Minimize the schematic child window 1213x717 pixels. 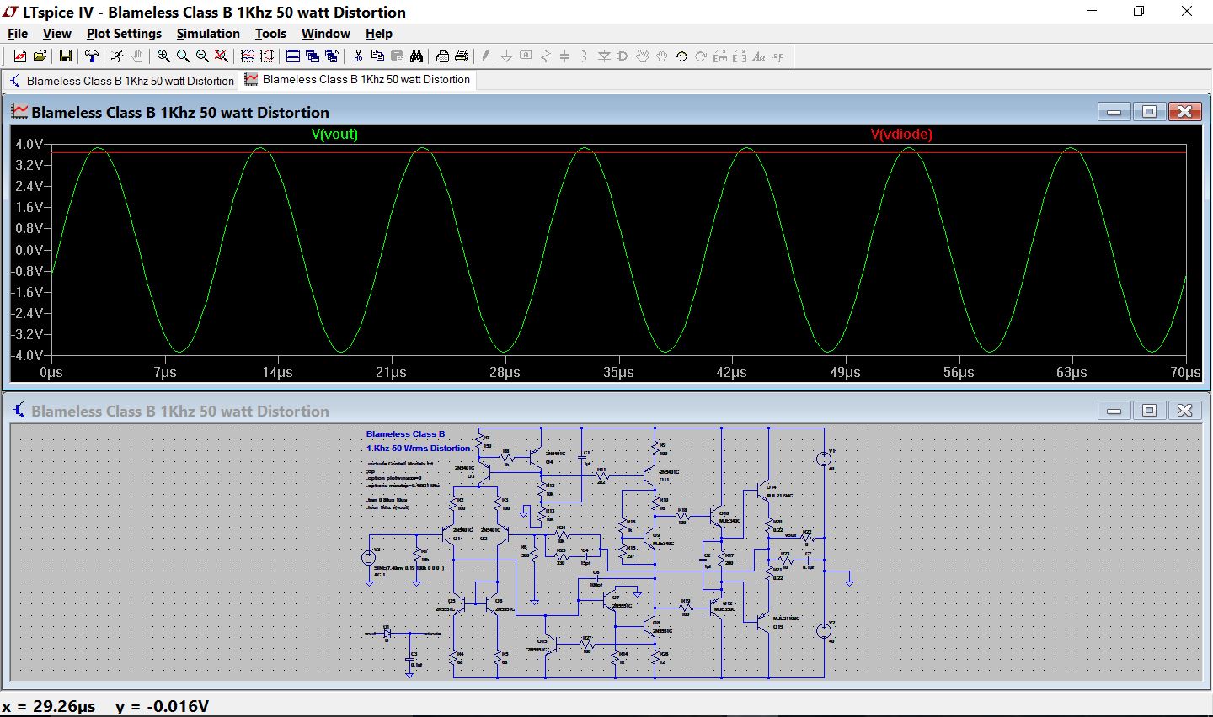[1114, 411]
